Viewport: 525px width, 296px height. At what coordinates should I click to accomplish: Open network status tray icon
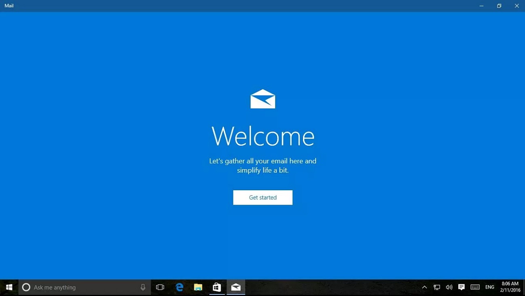point(437,288)
